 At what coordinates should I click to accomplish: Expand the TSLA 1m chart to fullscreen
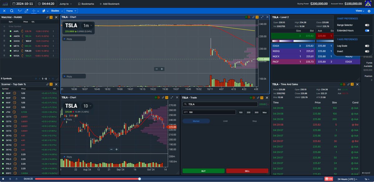coord(262,17)
